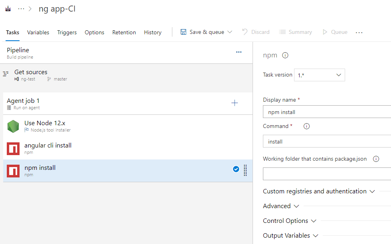Image resolution: width=391 pixels, height=244 pixels.
Task: Open the Triggers tab
Action: point(67,32)
